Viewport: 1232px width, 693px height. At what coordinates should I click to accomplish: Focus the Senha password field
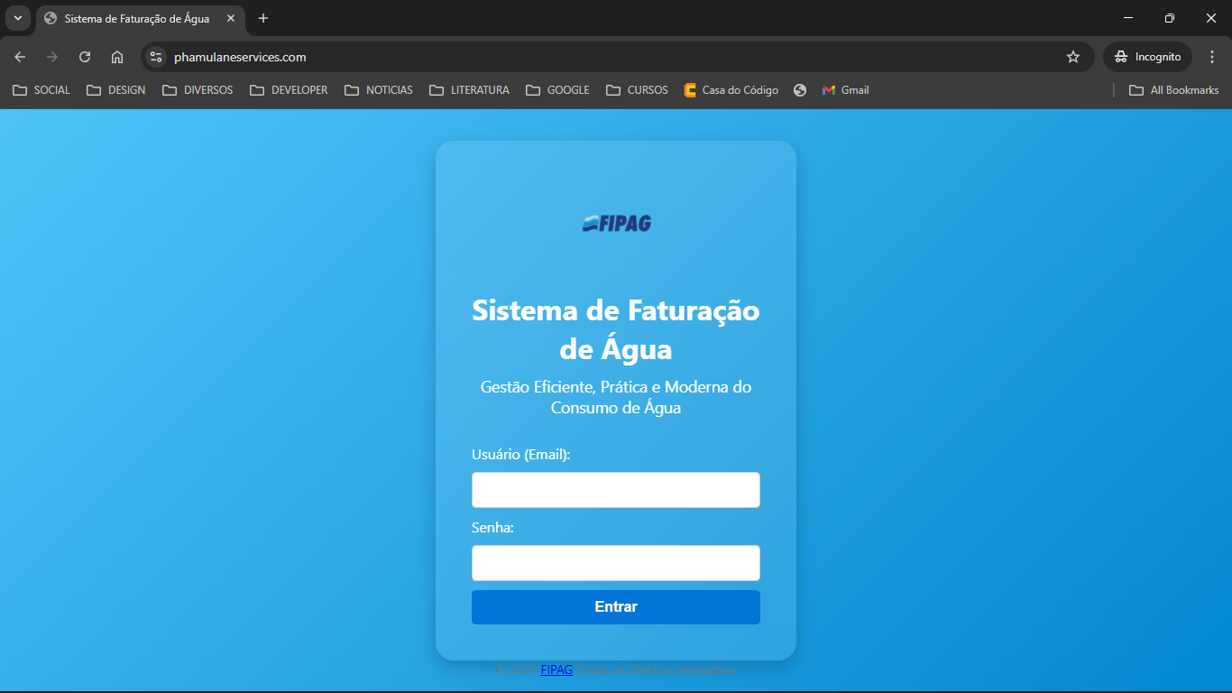pos(616,563)
